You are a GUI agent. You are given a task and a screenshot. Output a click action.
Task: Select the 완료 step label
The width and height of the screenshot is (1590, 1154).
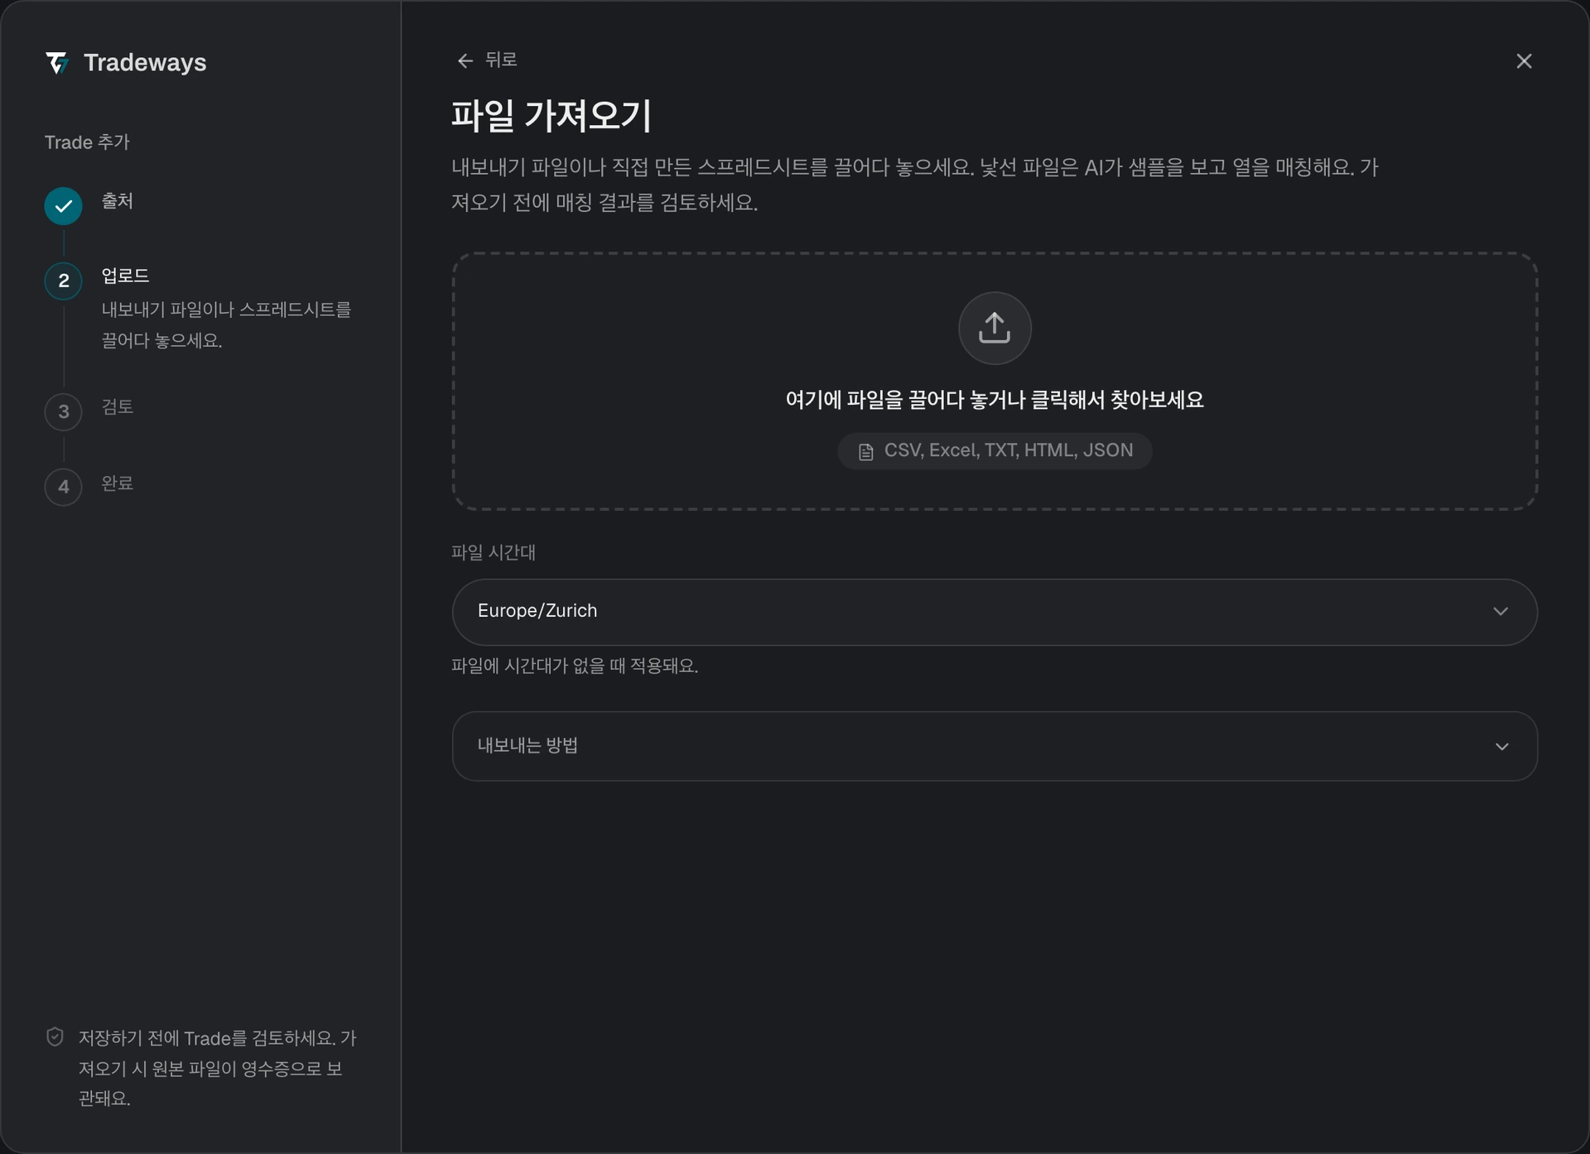[118, 483]
